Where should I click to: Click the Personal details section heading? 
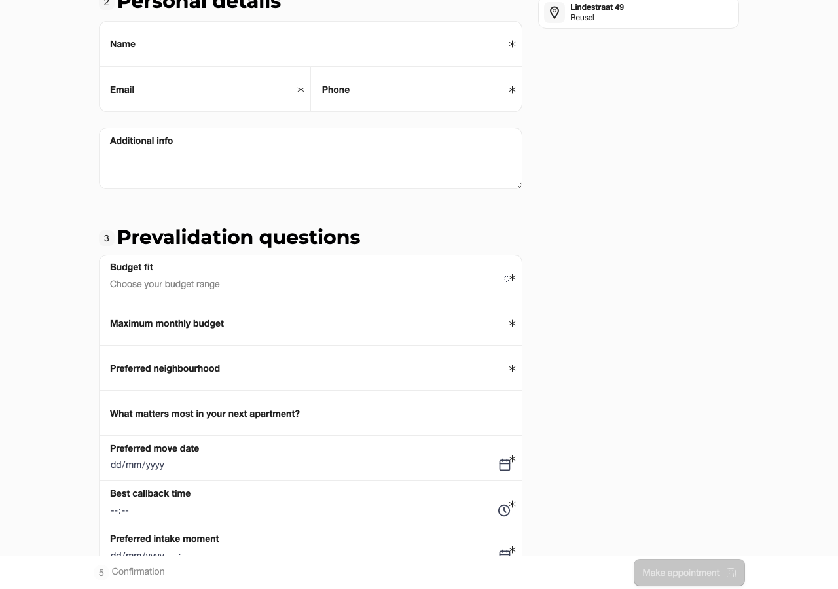click(x=199, y=3)
